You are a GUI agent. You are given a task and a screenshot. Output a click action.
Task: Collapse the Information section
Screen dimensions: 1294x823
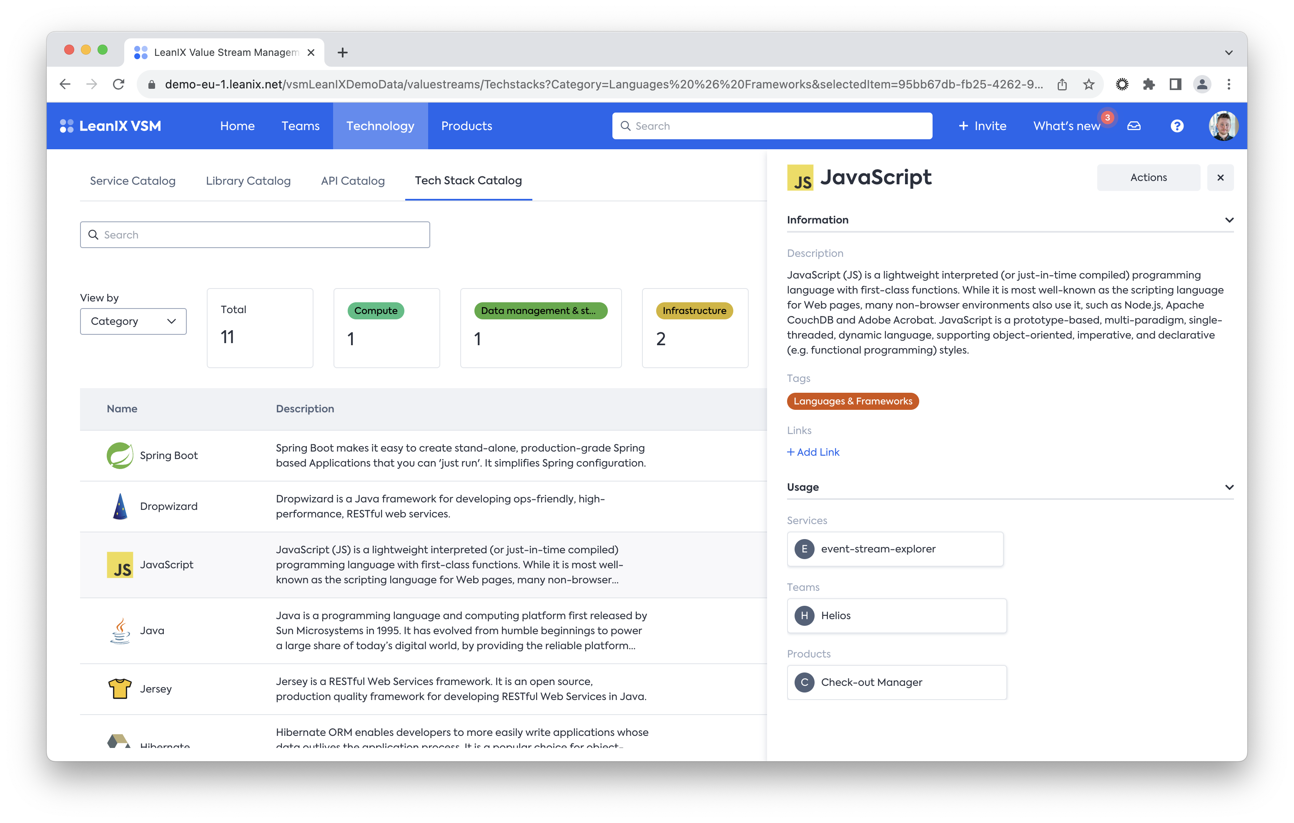pos(1229,220)
